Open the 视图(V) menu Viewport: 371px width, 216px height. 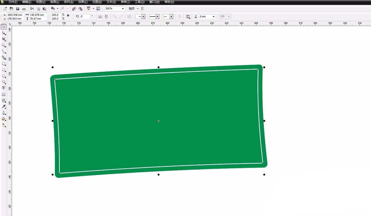point(41,2)
